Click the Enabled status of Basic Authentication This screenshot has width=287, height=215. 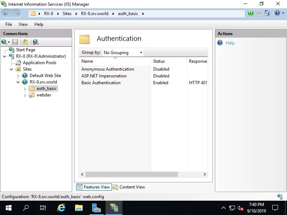pos(160,83)
